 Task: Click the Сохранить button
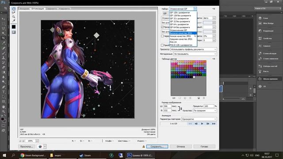point(157,147)
